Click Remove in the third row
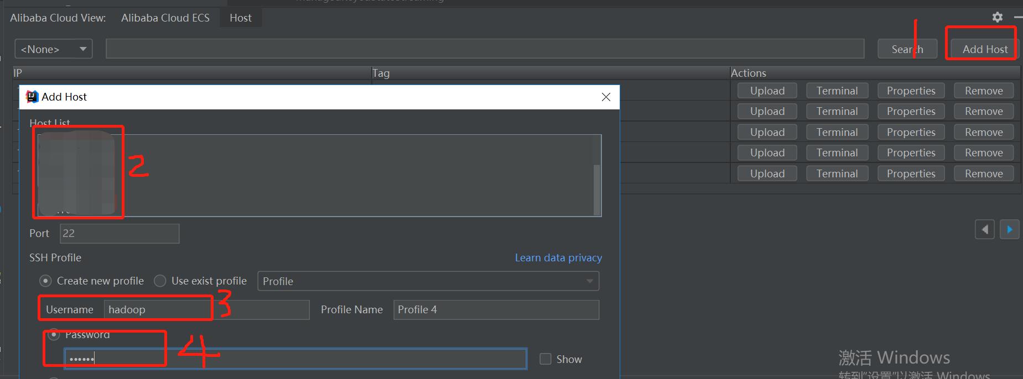This screenshot has width=1023, height=379. [984, 132]
